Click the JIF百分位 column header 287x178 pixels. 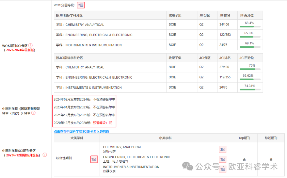250,15
